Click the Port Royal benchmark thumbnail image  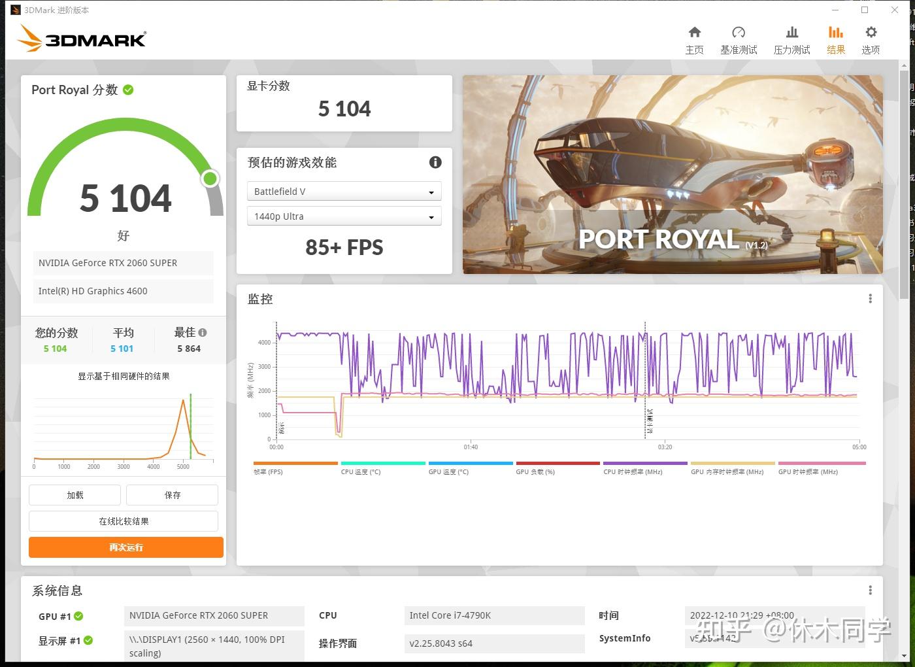[x=673, y=175]
